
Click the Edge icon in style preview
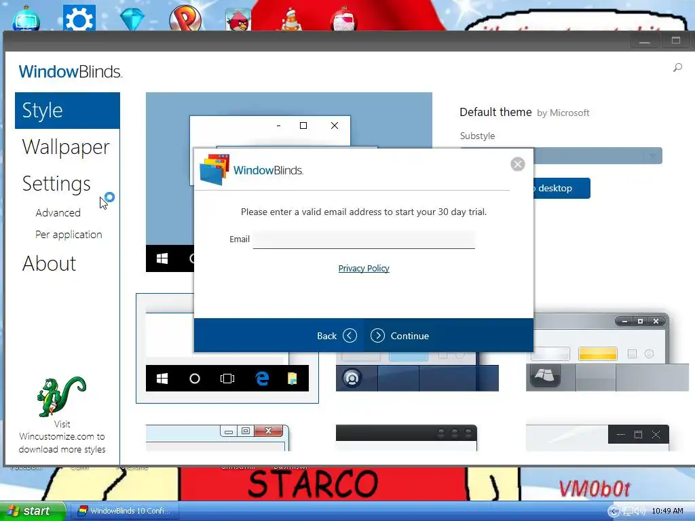pos(263,379)
